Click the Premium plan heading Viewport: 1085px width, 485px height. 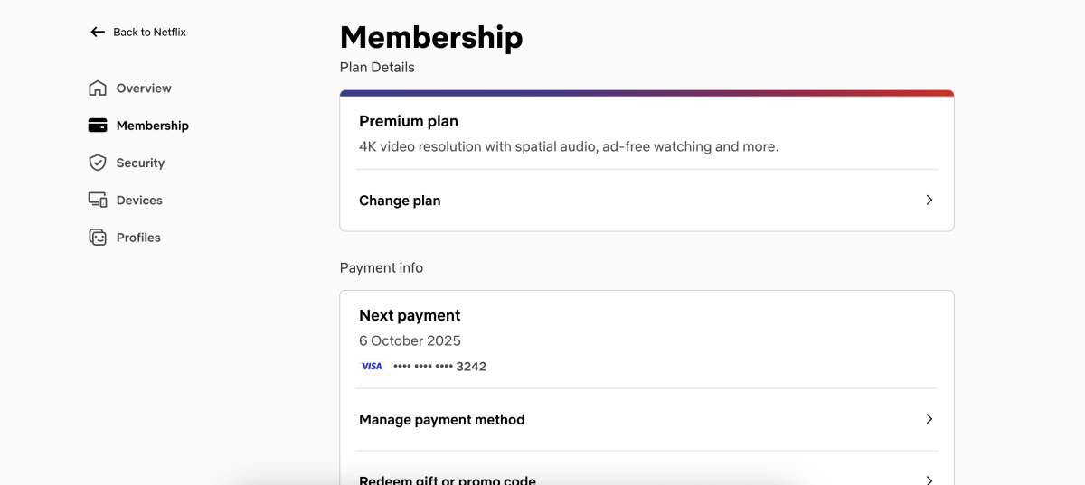(x=409, y=121)
